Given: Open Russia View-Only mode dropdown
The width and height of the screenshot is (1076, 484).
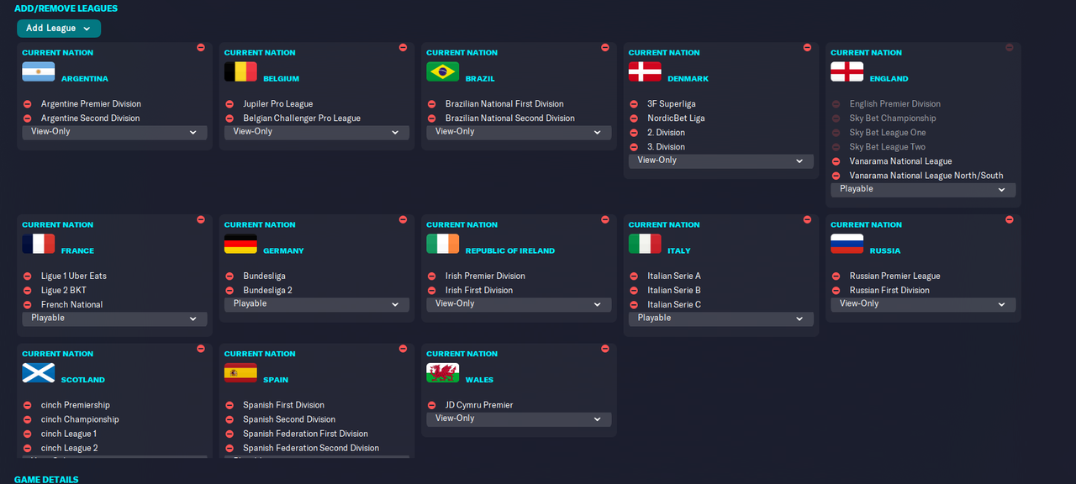Looking at the screenshot, I should pyautogui.click(x=923, y=304).
